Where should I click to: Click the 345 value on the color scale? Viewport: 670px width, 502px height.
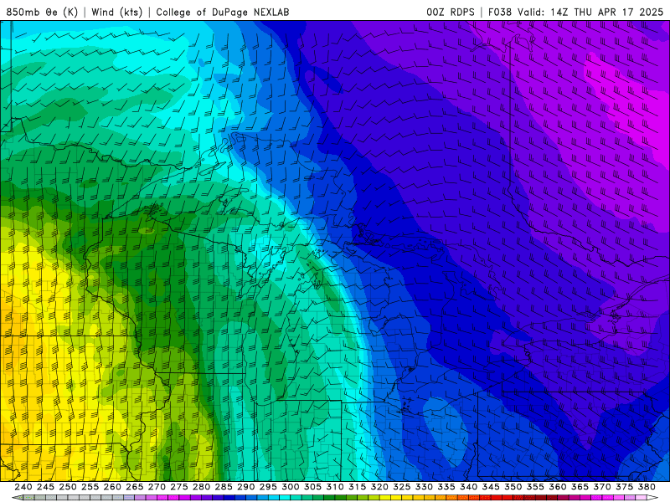[491, 487]
